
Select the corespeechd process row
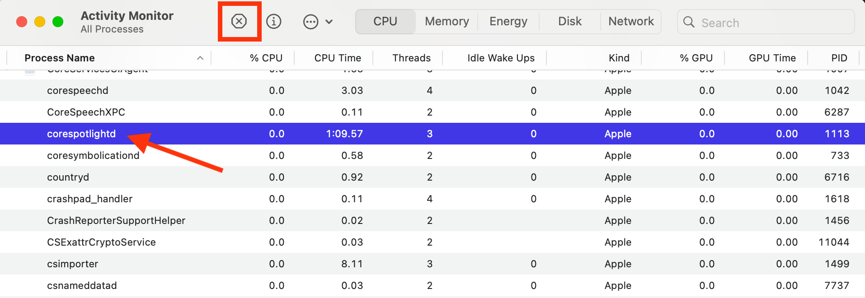432,90
